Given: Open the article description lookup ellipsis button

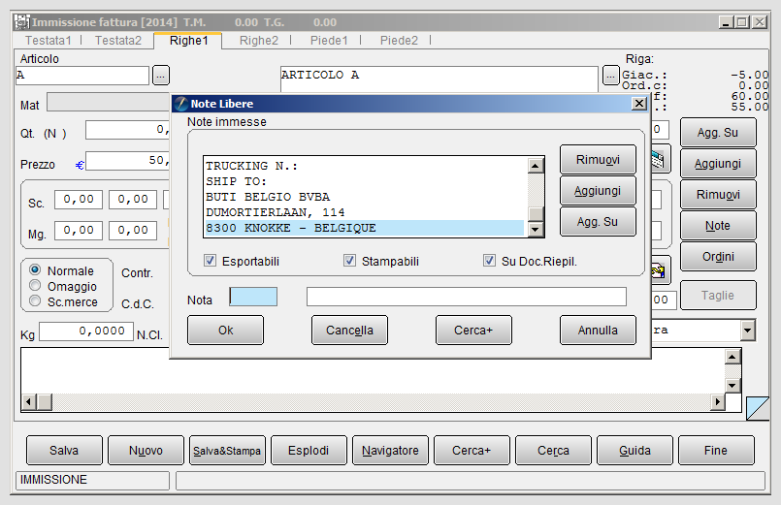Looking at the screenshot, I should coord(610,76).
